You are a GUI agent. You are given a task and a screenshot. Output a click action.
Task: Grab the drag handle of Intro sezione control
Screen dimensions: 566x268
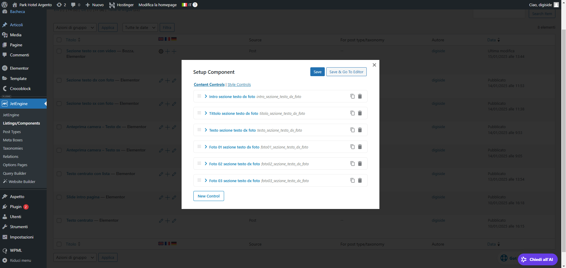[199, 96]
